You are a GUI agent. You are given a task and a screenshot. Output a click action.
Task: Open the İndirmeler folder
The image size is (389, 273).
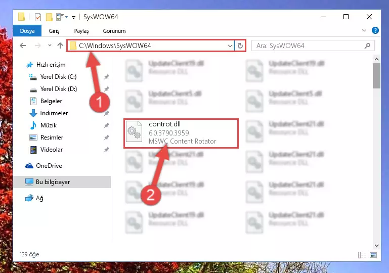tap(54, 113)
